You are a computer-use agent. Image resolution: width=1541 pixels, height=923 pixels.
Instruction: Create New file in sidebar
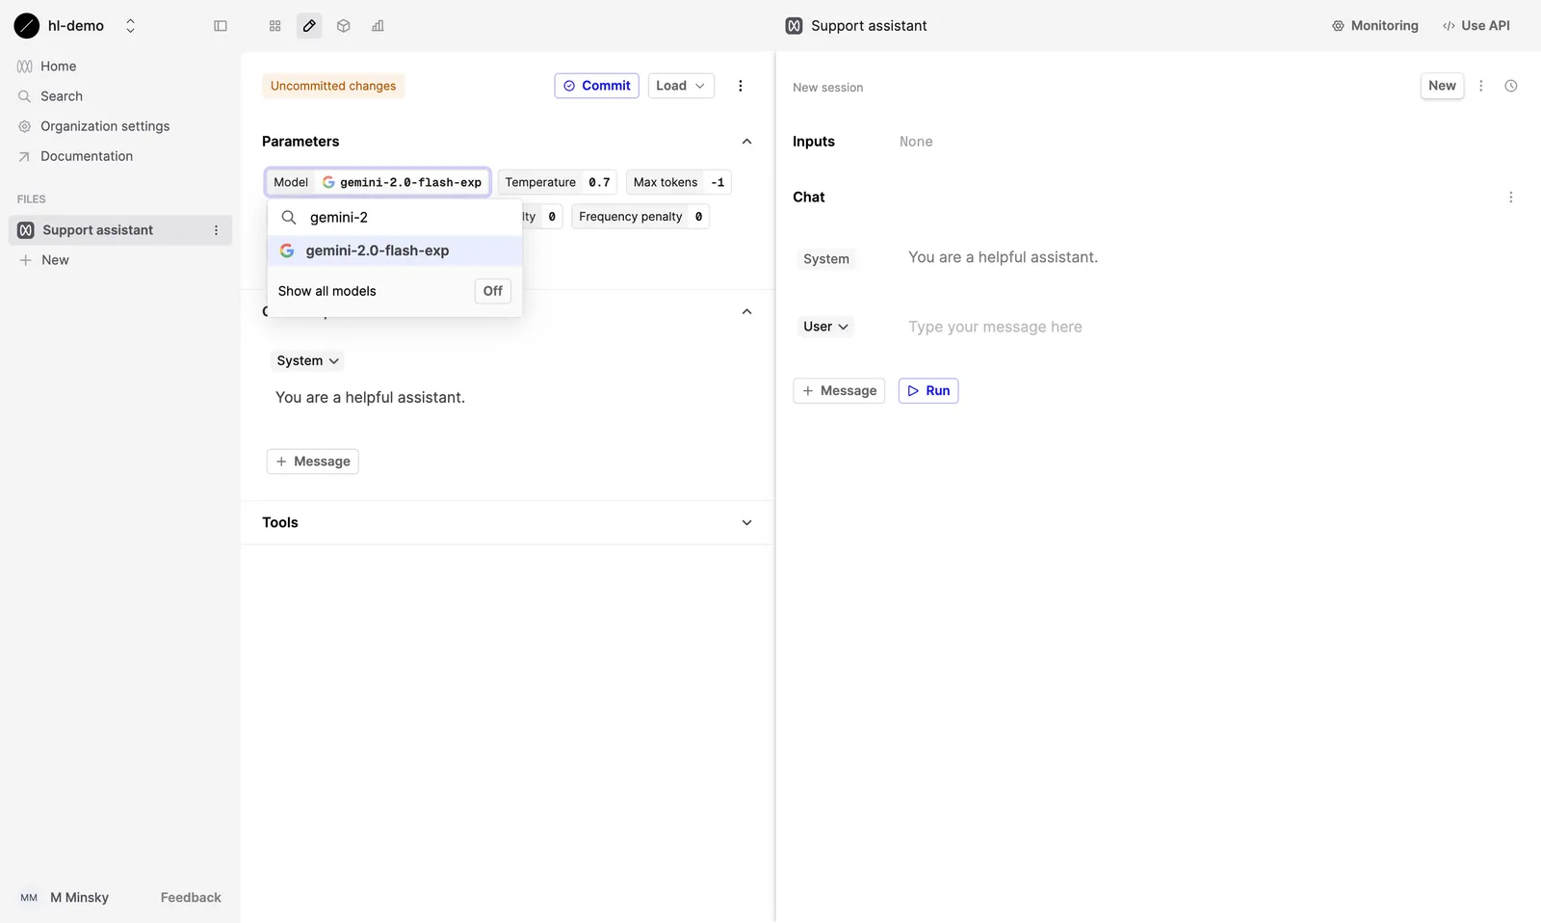[44, 260]
